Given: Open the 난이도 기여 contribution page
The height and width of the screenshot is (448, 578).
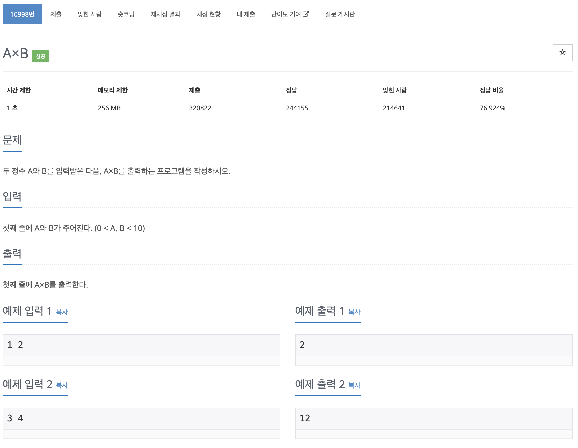Looking at the screenshot, I should click(287, 14).
